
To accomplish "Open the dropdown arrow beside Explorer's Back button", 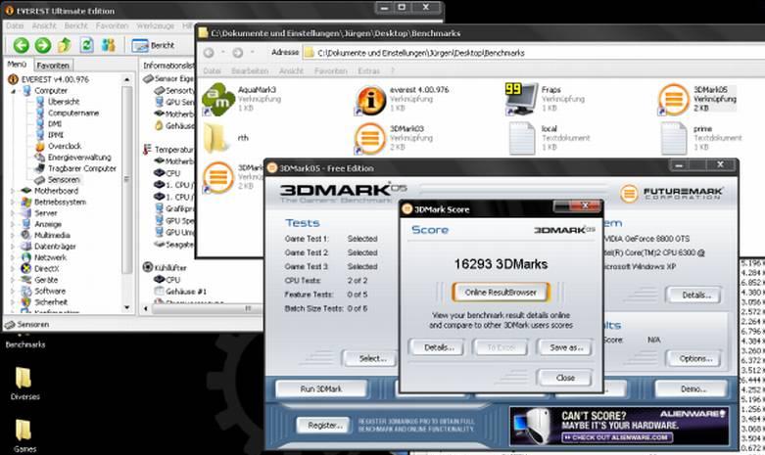I will pos(223,52).
